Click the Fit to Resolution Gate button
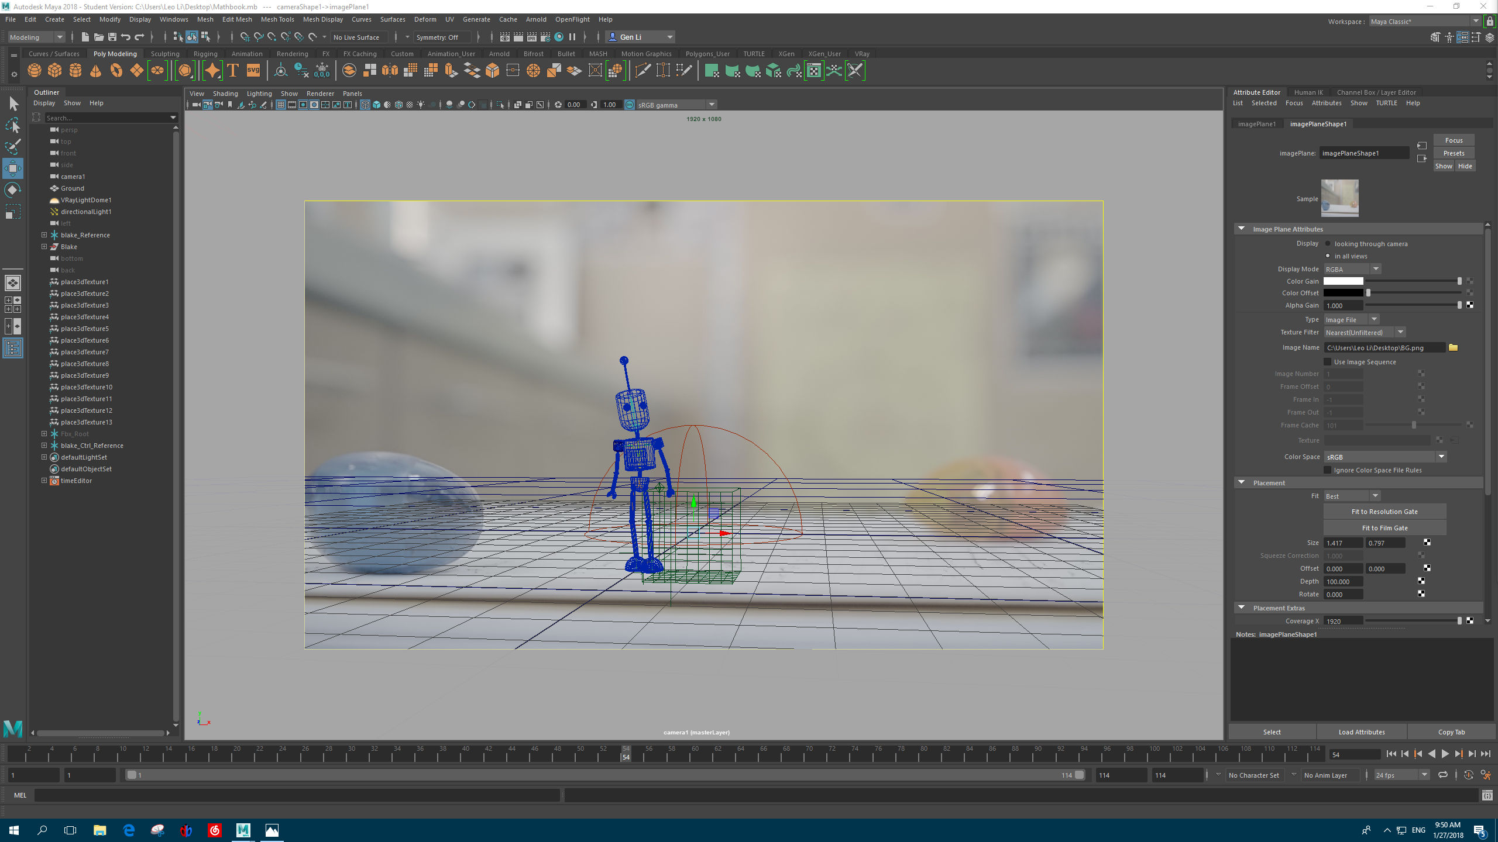The width and height of the screenshot is (1498, 842). 1384,511
